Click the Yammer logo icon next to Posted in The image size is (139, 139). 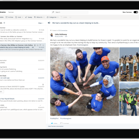tap(51, 31)
